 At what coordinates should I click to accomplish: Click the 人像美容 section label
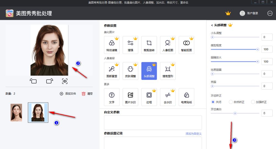pyautogui.click(x=109, y=58)
